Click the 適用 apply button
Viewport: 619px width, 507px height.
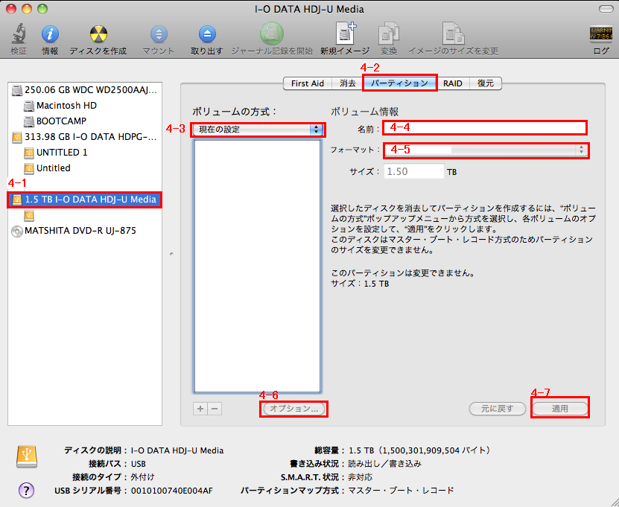click(559, 409)
